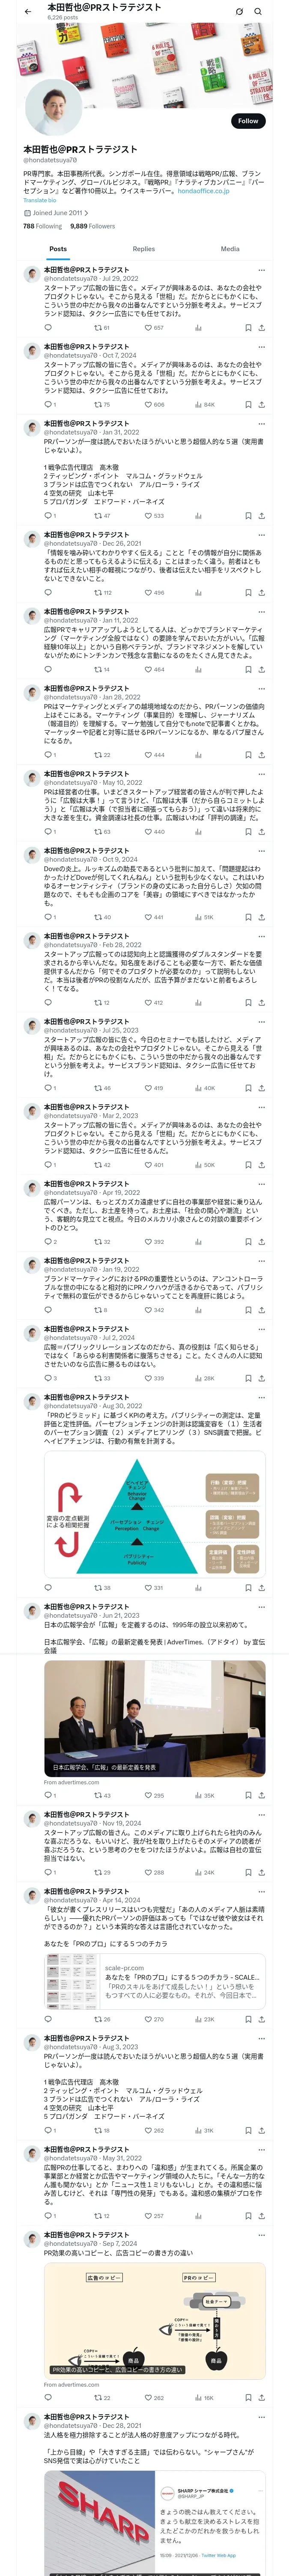Expand options for Jun 21, 2023 post
This screenshot has height=2576, width=289.
[x=261, y=1606]
